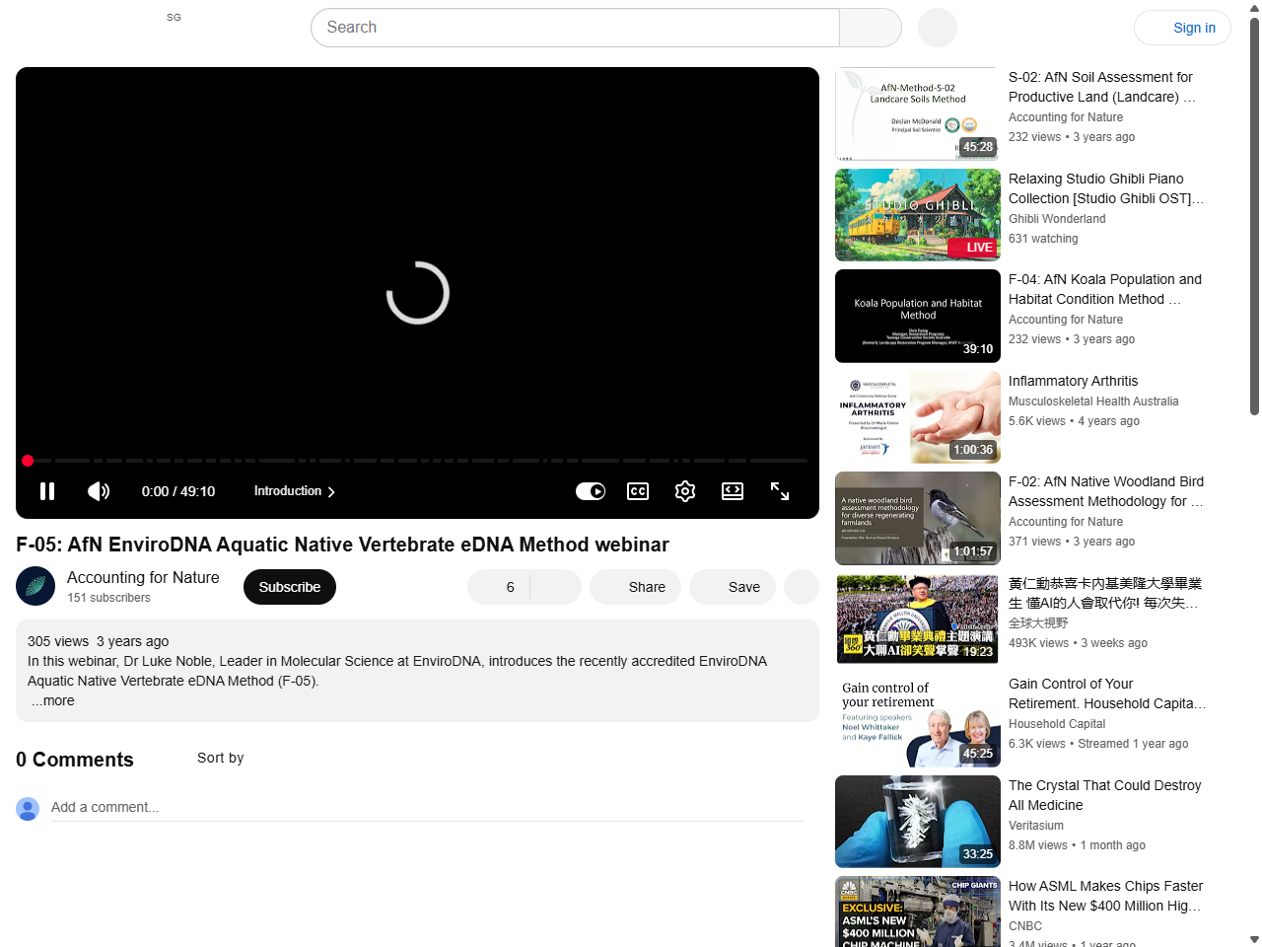1262x947 pixels.
Task: Open F-04 Koala Population Method thumbnail
Action: (918, 316)
